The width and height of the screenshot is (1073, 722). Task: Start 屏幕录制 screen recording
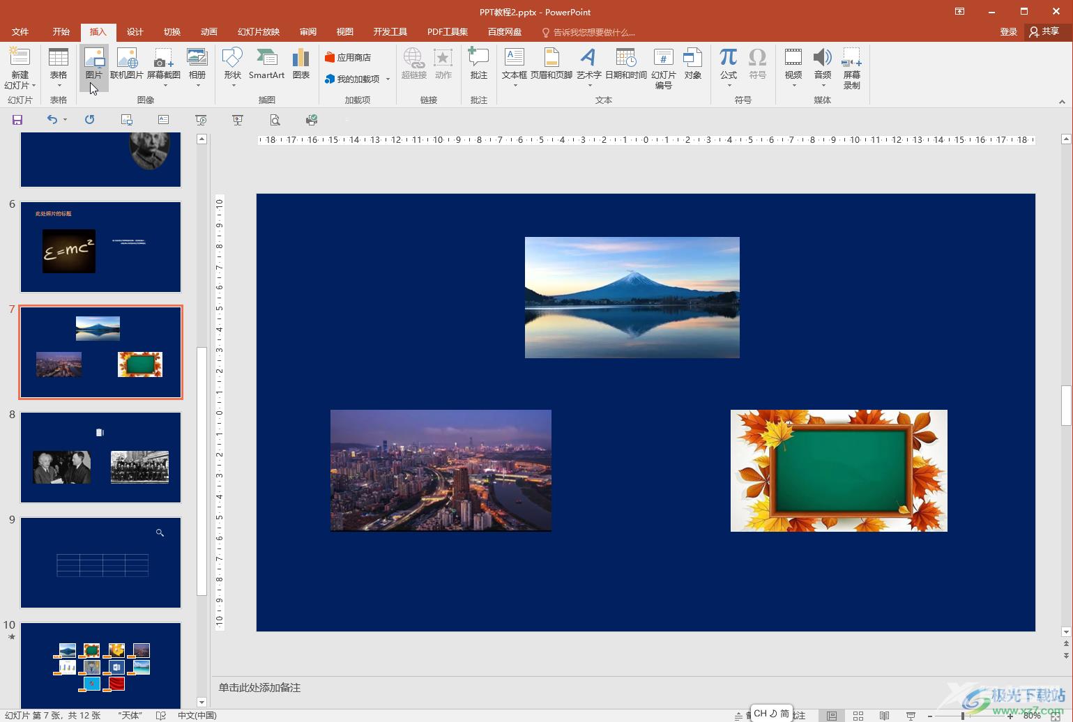click(x=852, y=68)
